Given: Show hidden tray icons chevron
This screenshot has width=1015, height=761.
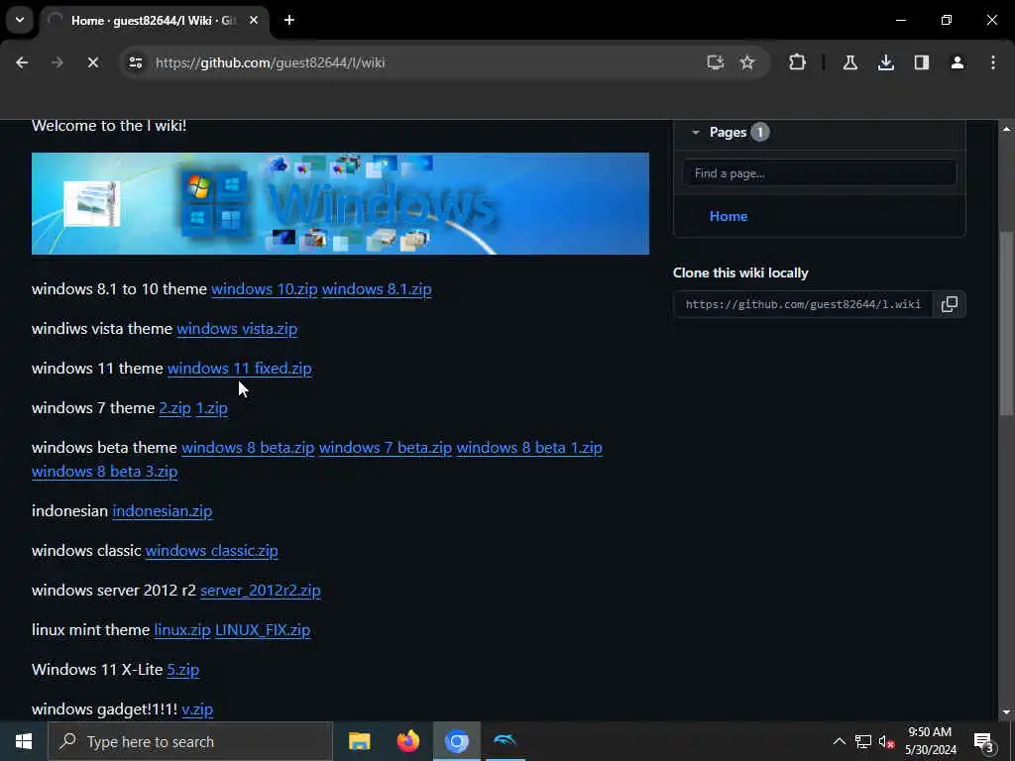Looking at the screenshot, I should tap(839, 741).
